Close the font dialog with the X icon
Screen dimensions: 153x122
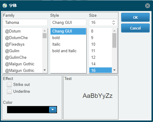tap(148, 6)
